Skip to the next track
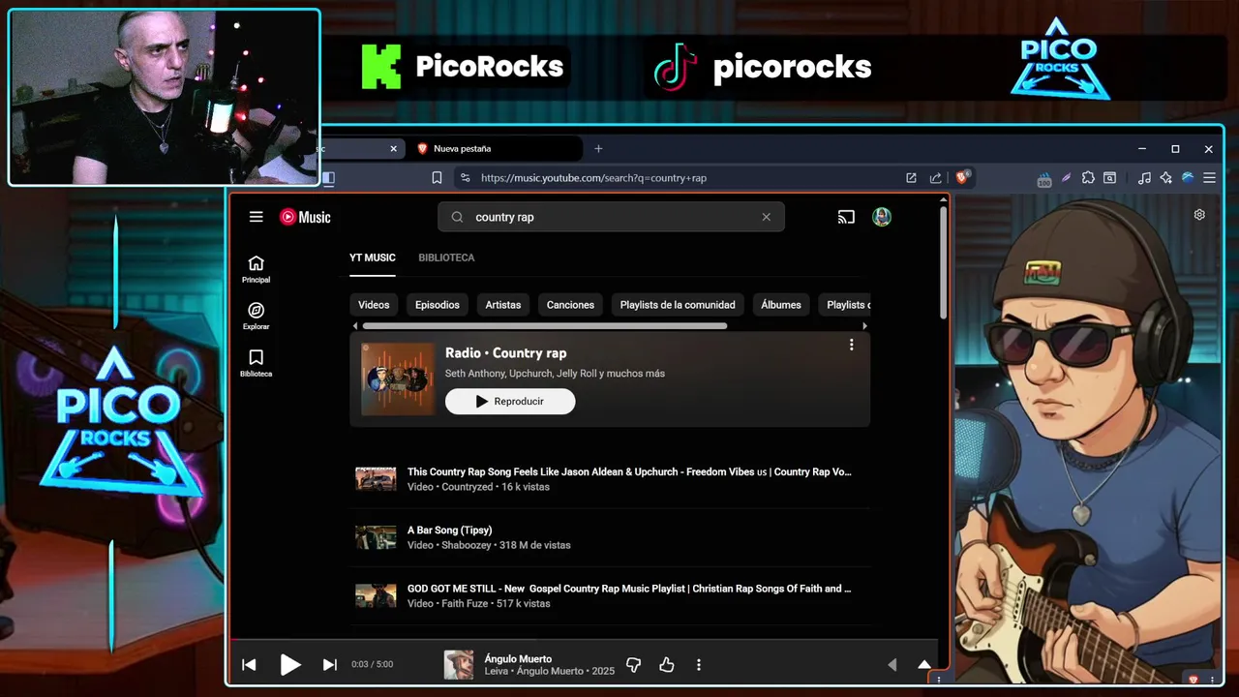 coord(329,664)
